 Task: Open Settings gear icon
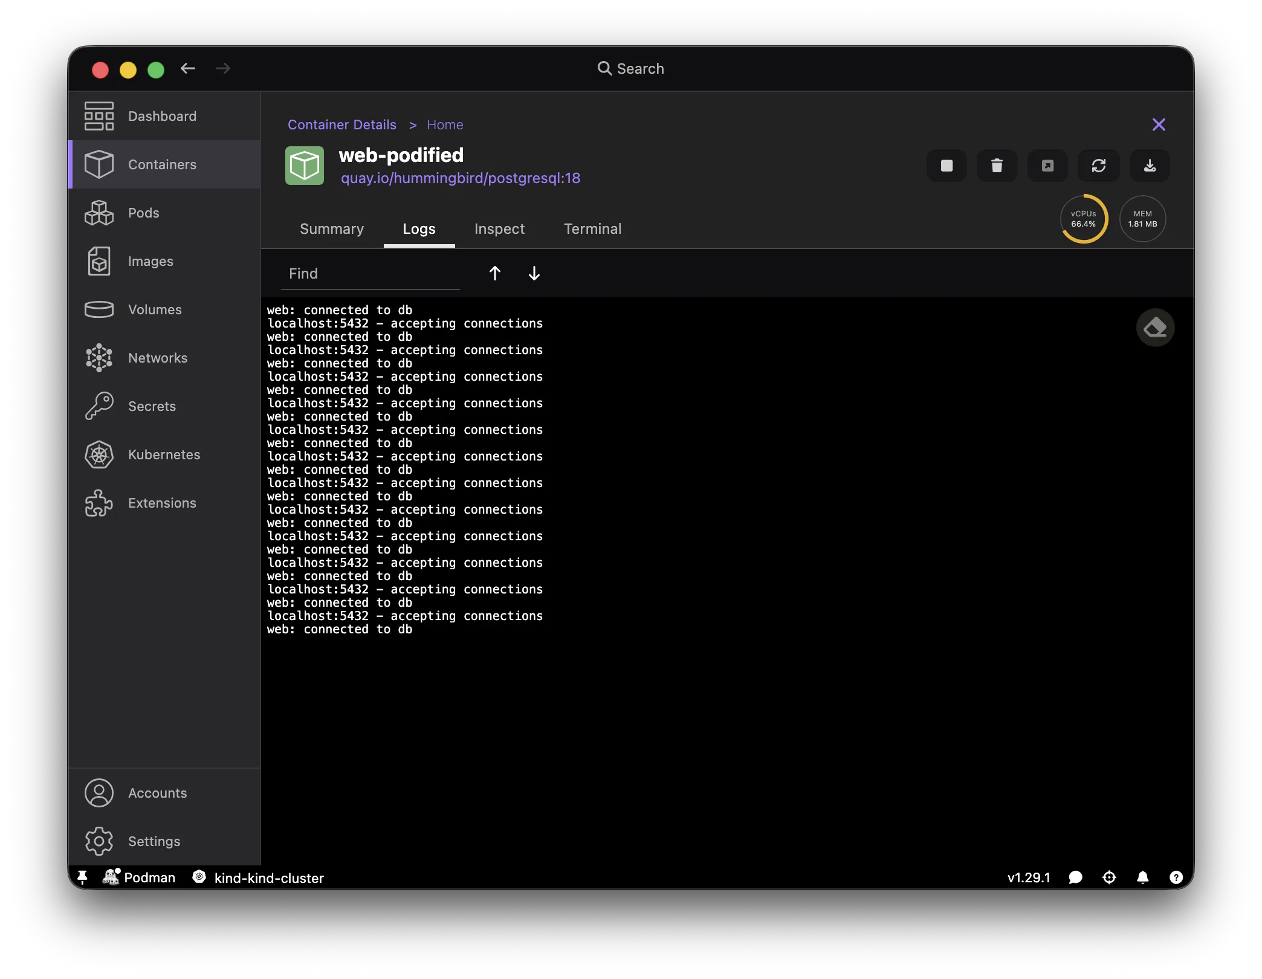click(x=99, y=841)
